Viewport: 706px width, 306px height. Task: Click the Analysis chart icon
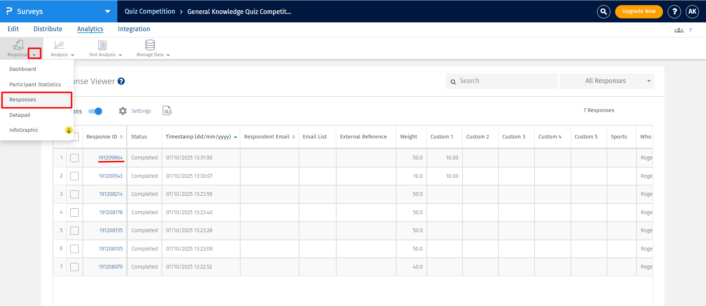[59, 45]
